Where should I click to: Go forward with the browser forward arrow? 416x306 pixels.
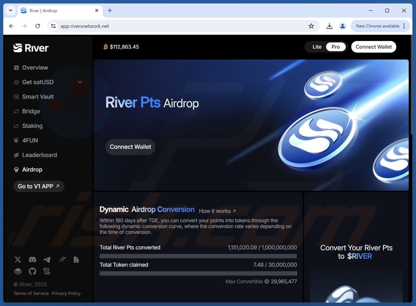point(24,26)
